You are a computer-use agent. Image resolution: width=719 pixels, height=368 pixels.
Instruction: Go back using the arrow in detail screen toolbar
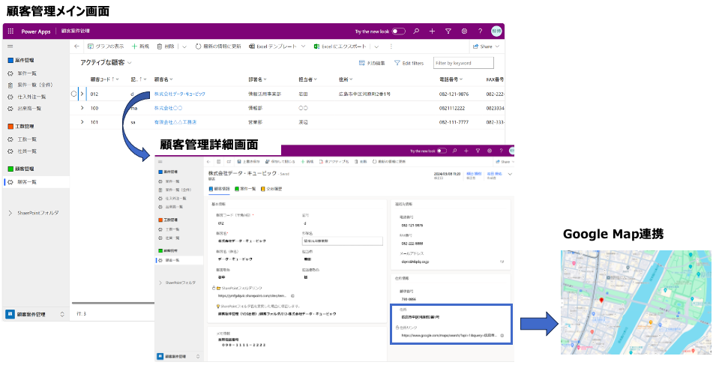click(208, 162)
